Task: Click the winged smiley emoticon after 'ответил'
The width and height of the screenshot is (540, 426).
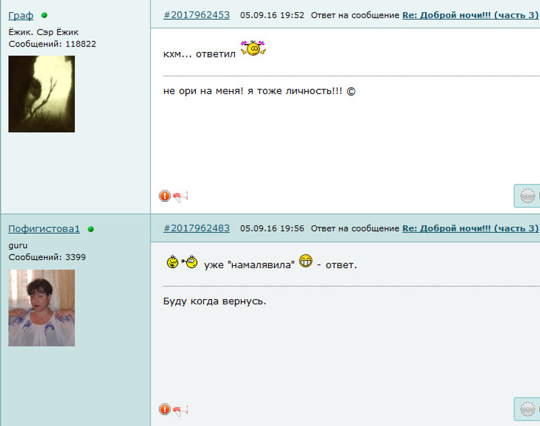Action: pos(253,48)
